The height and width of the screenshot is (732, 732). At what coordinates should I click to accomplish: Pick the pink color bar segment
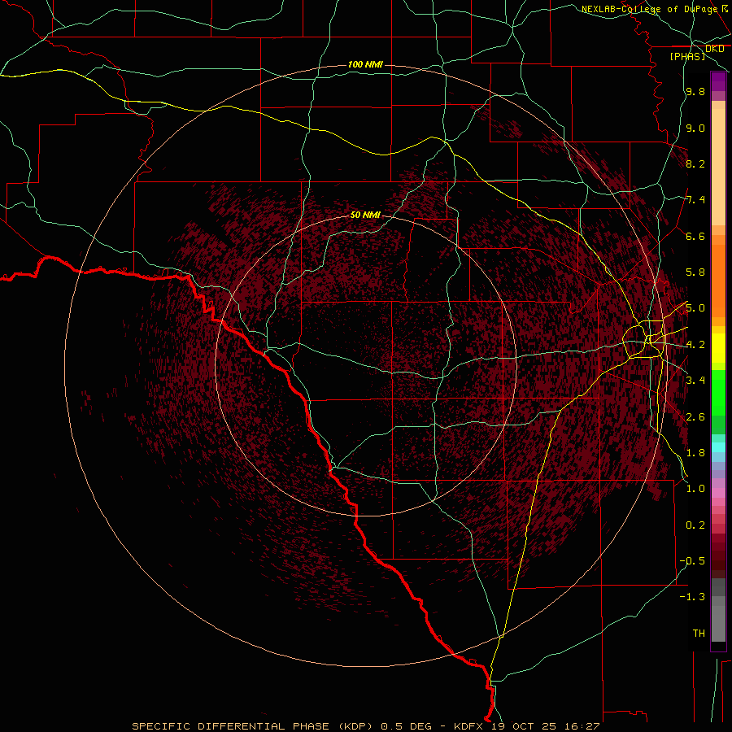click(718, 493)
